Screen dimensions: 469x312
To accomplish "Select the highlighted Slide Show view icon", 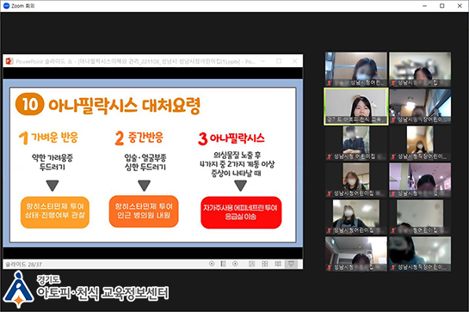I will pos(291,264).
